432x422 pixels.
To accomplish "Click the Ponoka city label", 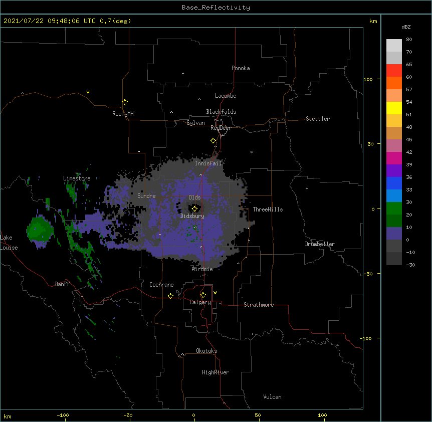I will (241, 68).
